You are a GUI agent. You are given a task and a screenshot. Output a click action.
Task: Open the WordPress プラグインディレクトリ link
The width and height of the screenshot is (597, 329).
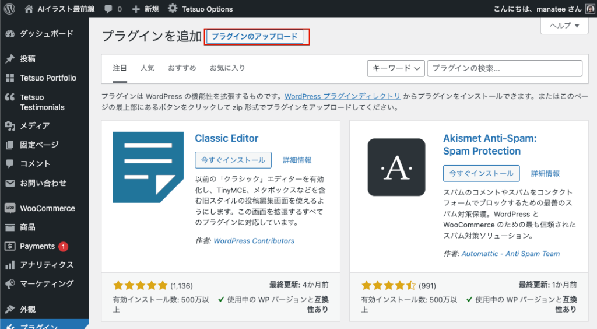click(x=342, y=96)
